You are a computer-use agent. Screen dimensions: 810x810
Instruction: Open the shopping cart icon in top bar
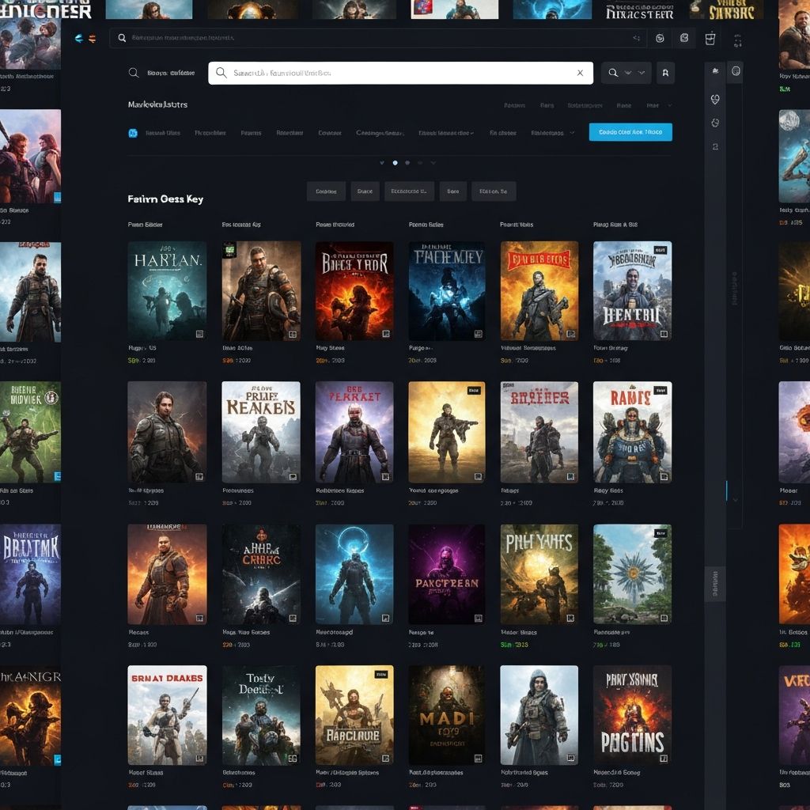click(x=710, y=38)
